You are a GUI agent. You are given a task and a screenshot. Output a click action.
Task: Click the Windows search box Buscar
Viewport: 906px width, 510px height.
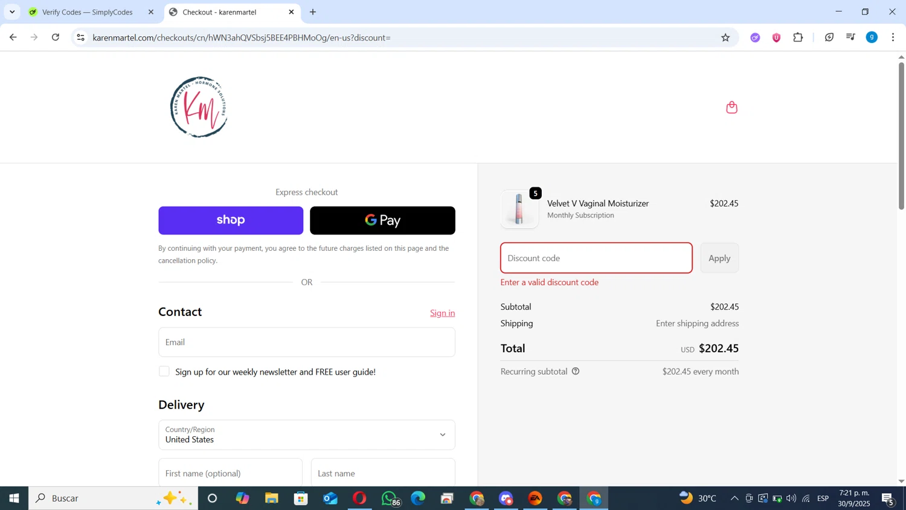pyautogui.click(x=113, y=499)
